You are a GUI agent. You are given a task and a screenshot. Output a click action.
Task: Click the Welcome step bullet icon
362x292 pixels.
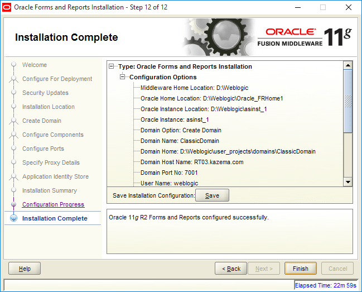13,64
